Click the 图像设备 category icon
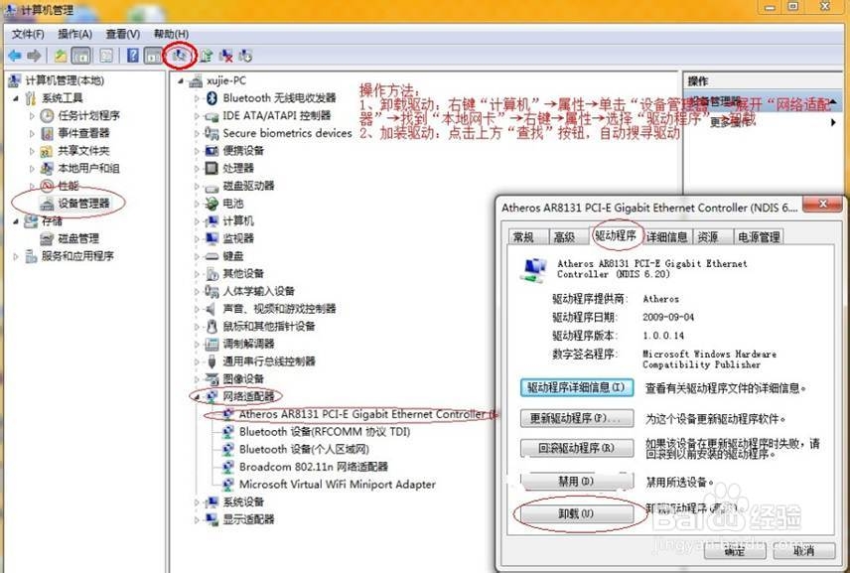The image size is (850, 573). [212, 379]
